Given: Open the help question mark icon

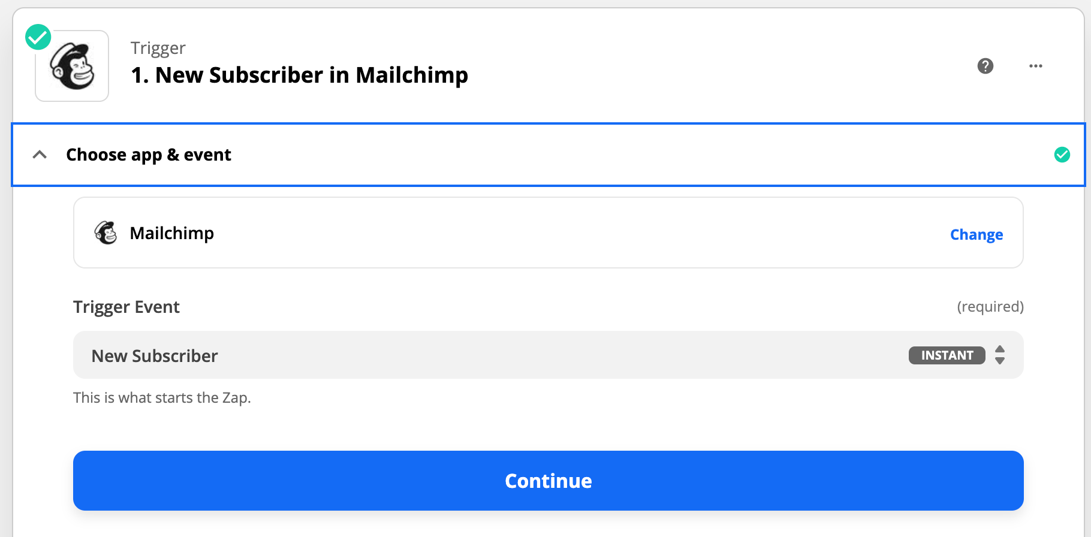Looking at the screenshot, I should [x=985, y=66].
